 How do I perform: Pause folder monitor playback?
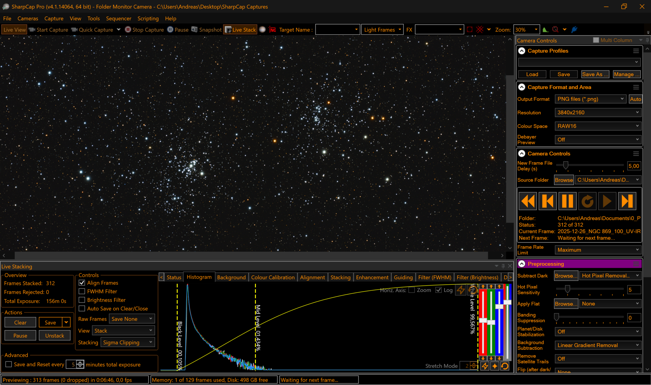[x=567, y=201]
